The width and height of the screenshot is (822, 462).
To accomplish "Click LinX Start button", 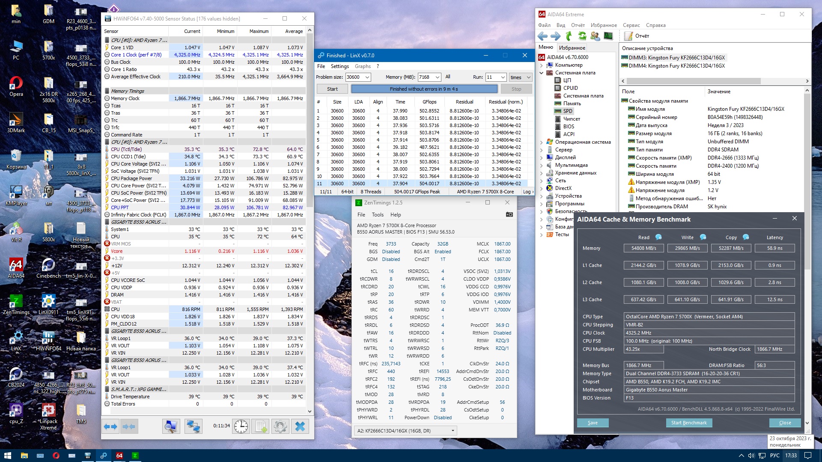I will tap(332, 89).
